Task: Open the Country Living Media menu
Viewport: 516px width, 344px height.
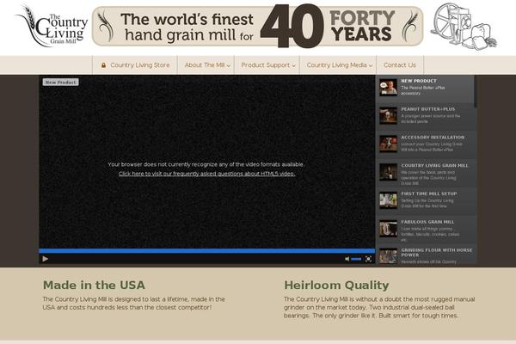Action: 338,65
